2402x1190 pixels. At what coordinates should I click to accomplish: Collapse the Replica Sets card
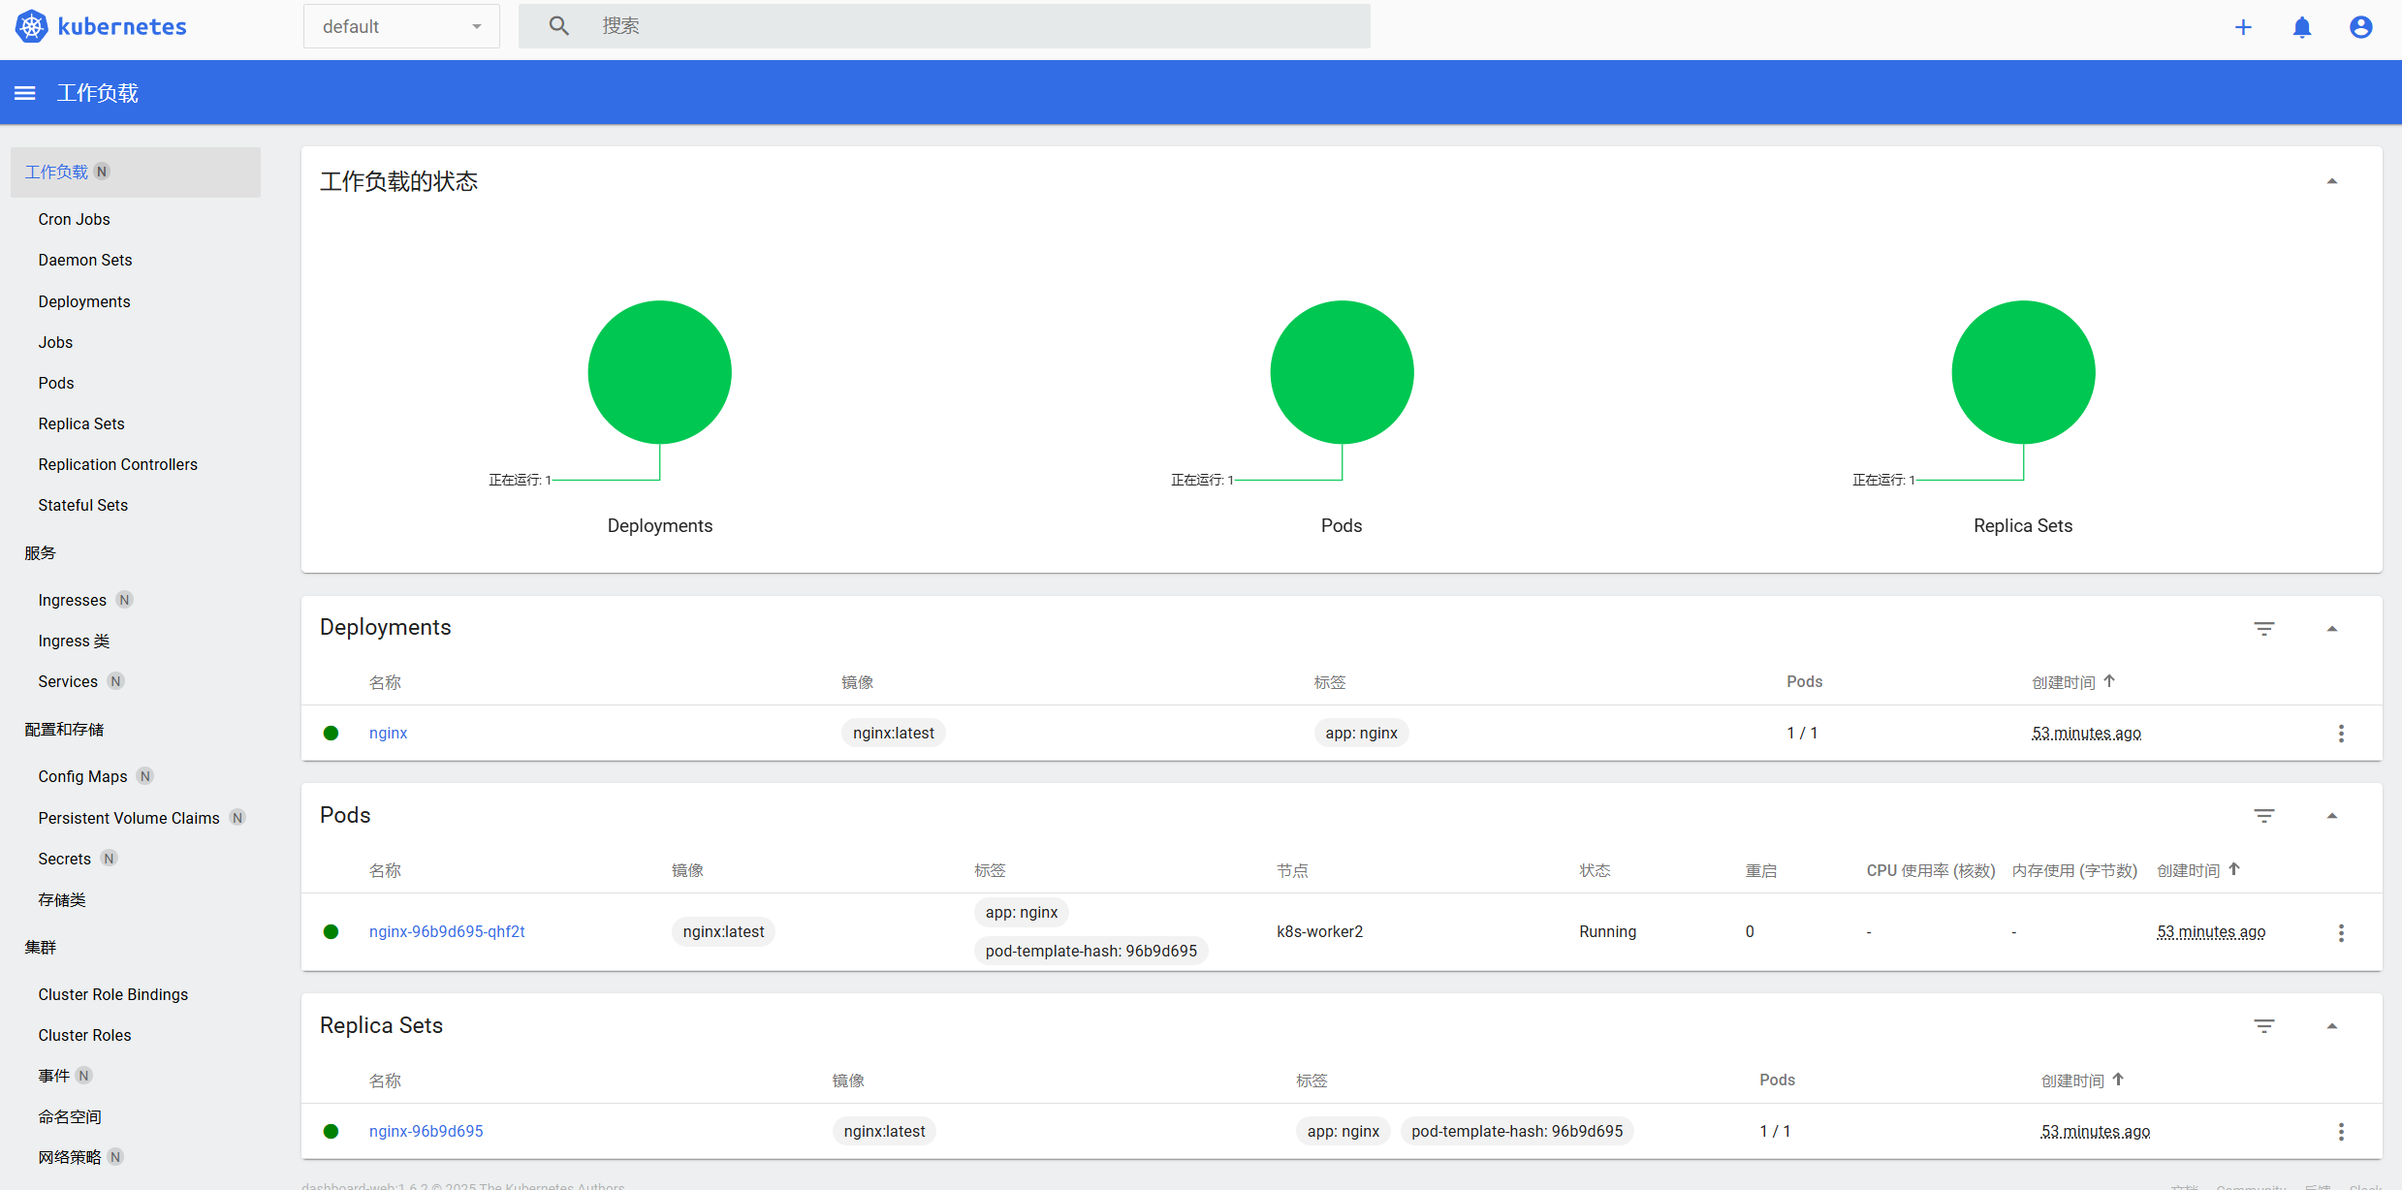2332,1026
